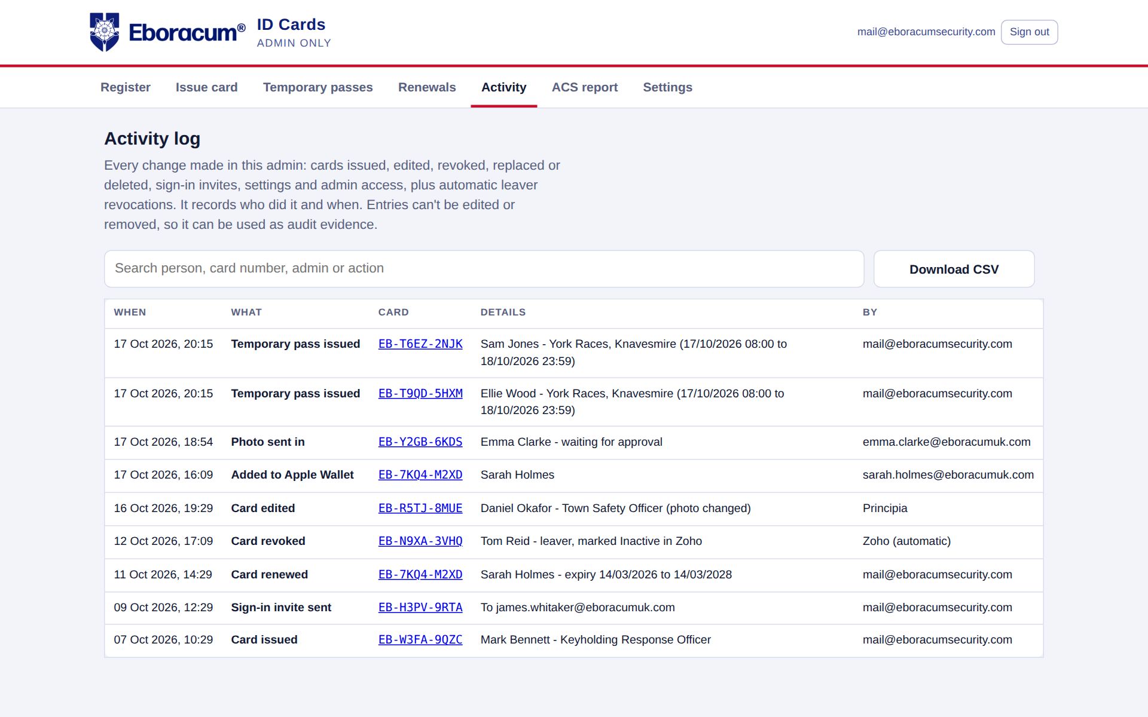Open EB-7KQ4-M2XD in Card renewed row
The height and width of the screenshot is (717, 1148).
tap(420, 575)
